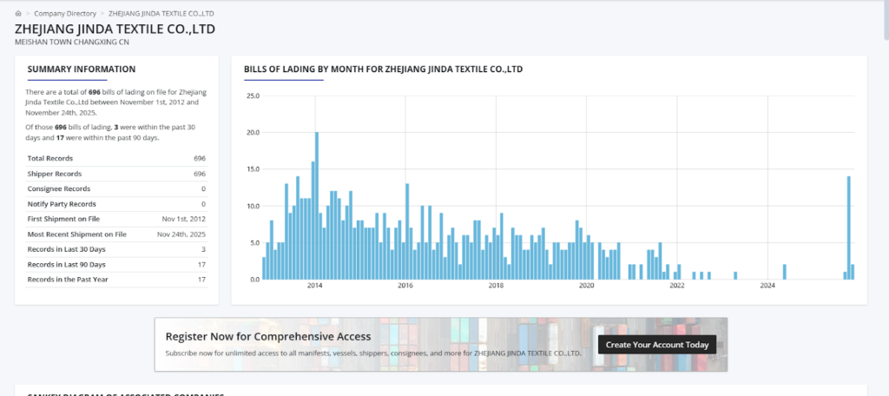Image resolution: width=889 pixels, height=396 pixels.
Task: Click ZHEJIANG JINDA TEXTILE CO.,LTD breadcrumb item
Action: [161, 14]
